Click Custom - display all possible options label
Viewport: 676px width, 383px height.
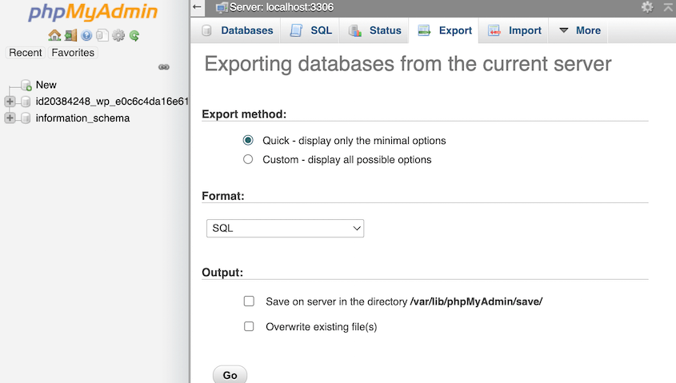tap(347, 160)
